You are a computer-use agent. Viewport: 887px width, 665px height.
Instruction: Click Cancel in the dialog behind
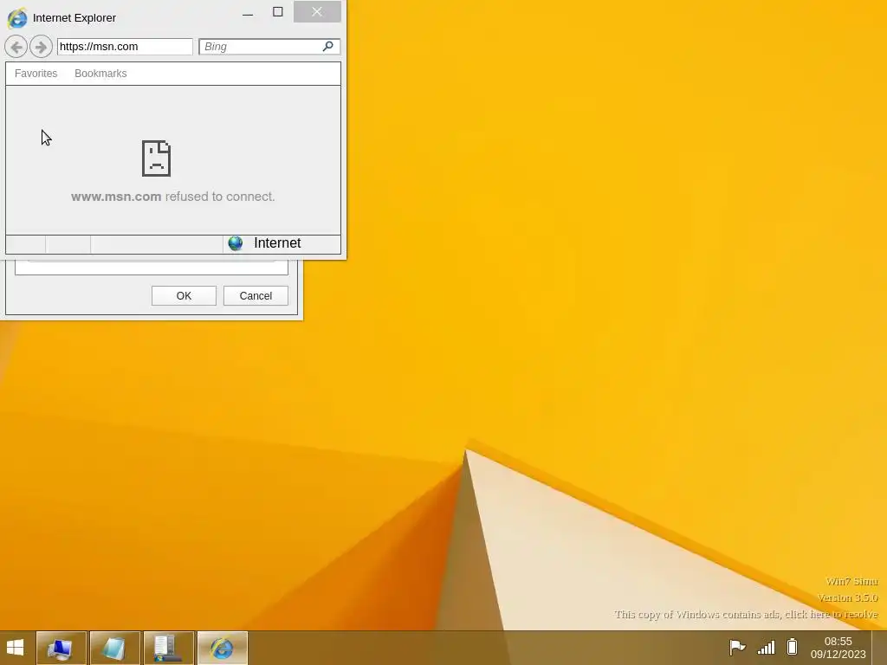click(256, 296)
